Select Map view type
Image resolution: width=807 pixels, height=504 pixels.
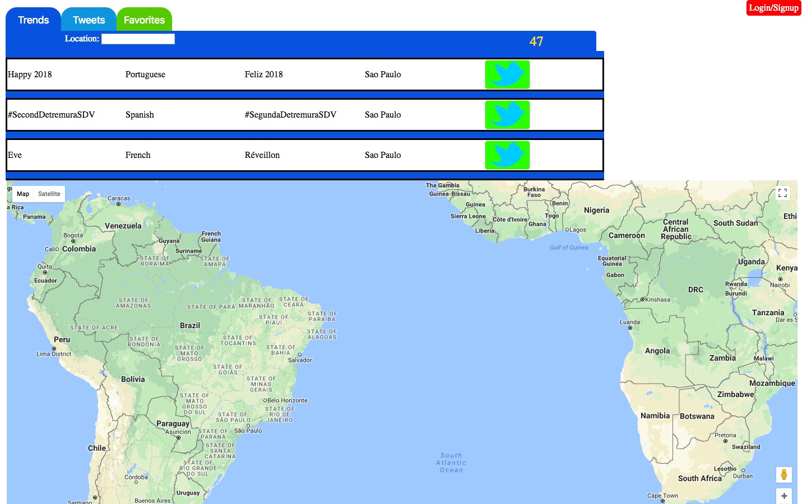(23, 194)
